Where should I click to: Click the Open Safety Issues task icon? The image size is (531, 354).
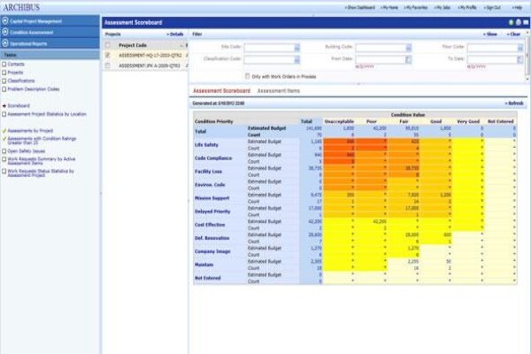[x=4, y=151]
